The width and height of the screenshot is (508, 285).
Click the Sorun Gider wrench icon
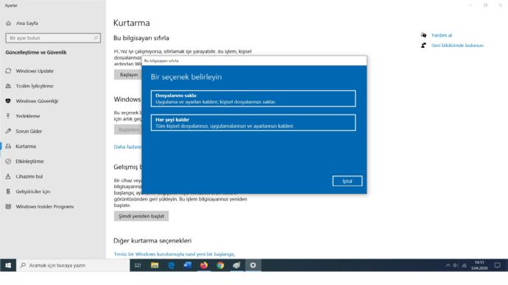[8, 131]
